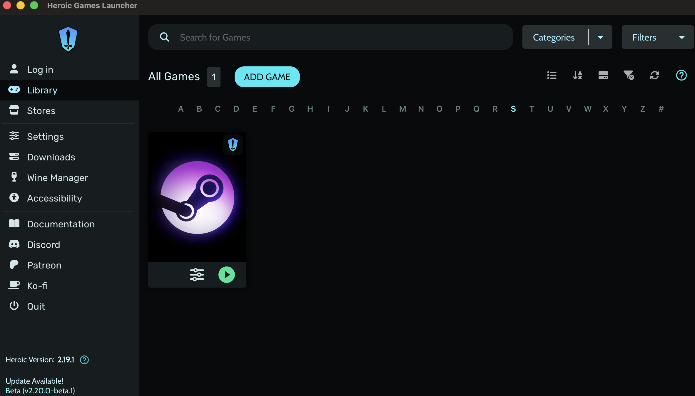Filter games starting with letter A
The height and width of the screenshot is (396, 695).
point(181,109)
